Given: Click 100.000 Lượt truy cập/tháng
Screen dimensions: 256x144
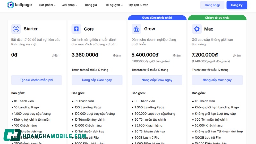Looking at the screenshot, I should (94, 114).
